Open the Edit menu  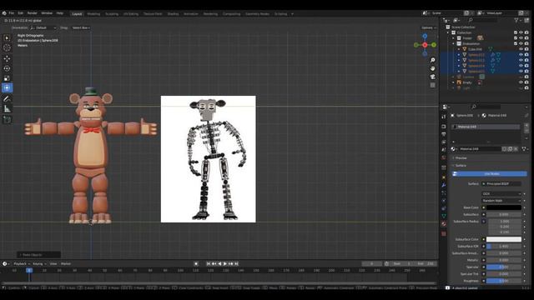coord(21,13)
